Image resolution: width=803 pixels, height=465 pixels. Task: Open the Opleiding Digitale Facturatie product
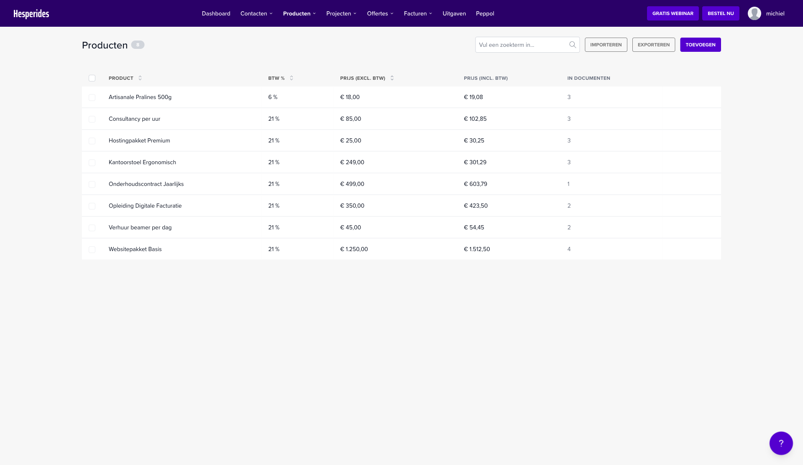coord(145,206)
